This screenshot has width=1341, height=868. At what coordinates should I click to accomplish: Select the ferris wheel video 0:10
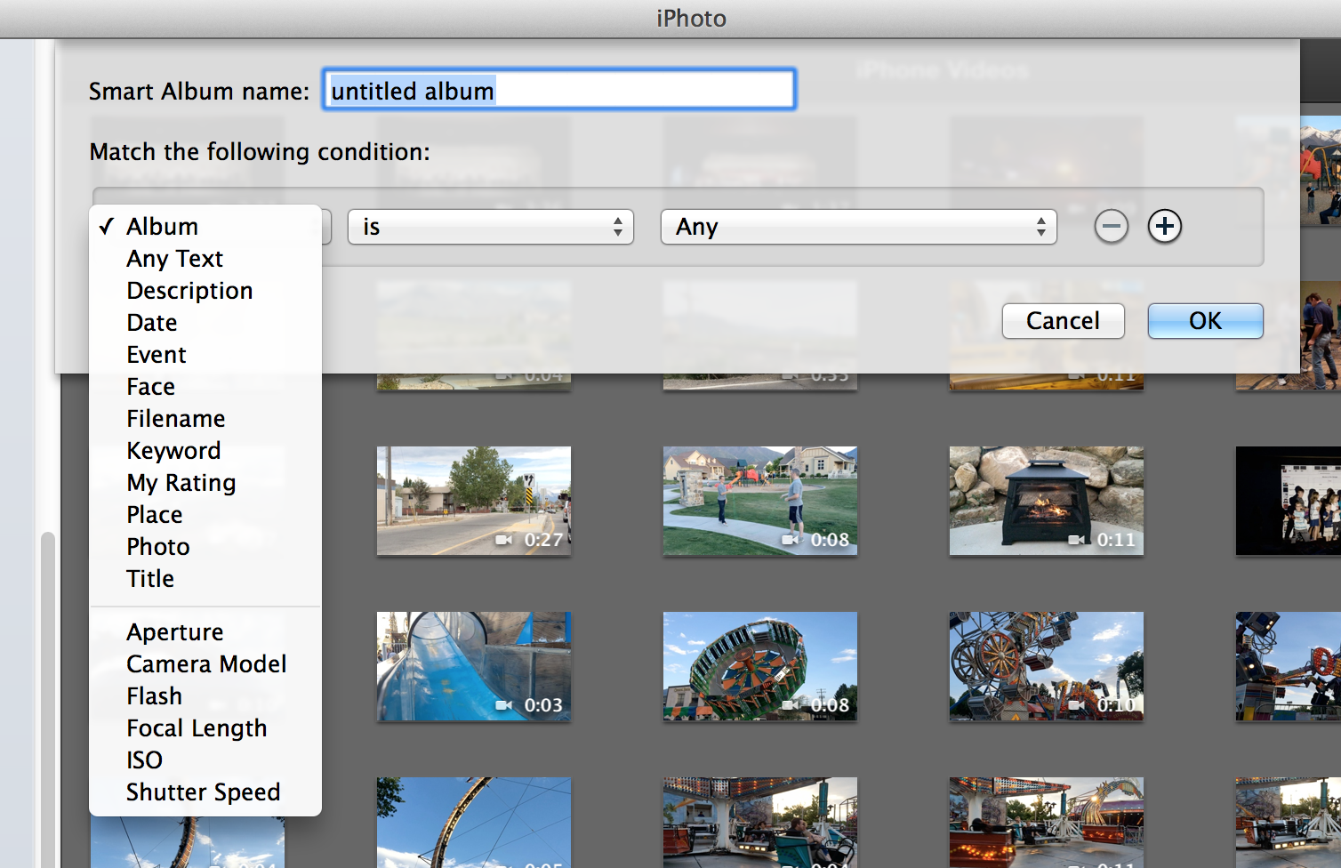pyautogui.click(x=1047, y=666)
